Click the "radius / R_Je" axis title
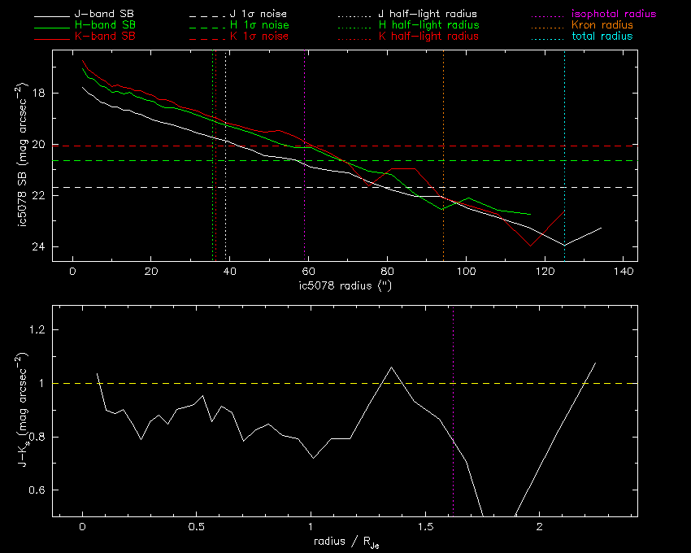 [x=345, y=542]
